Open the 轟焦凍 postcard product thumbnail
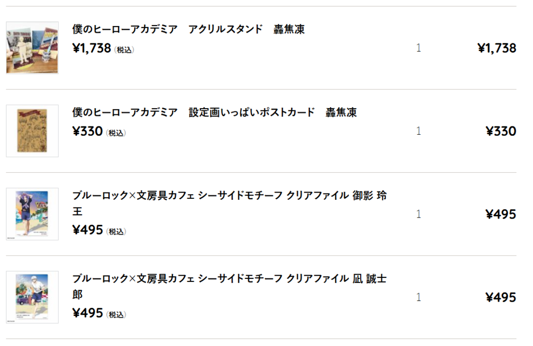Image resolution: width=533 pixels, height=346 pixels. coord(32,131)
